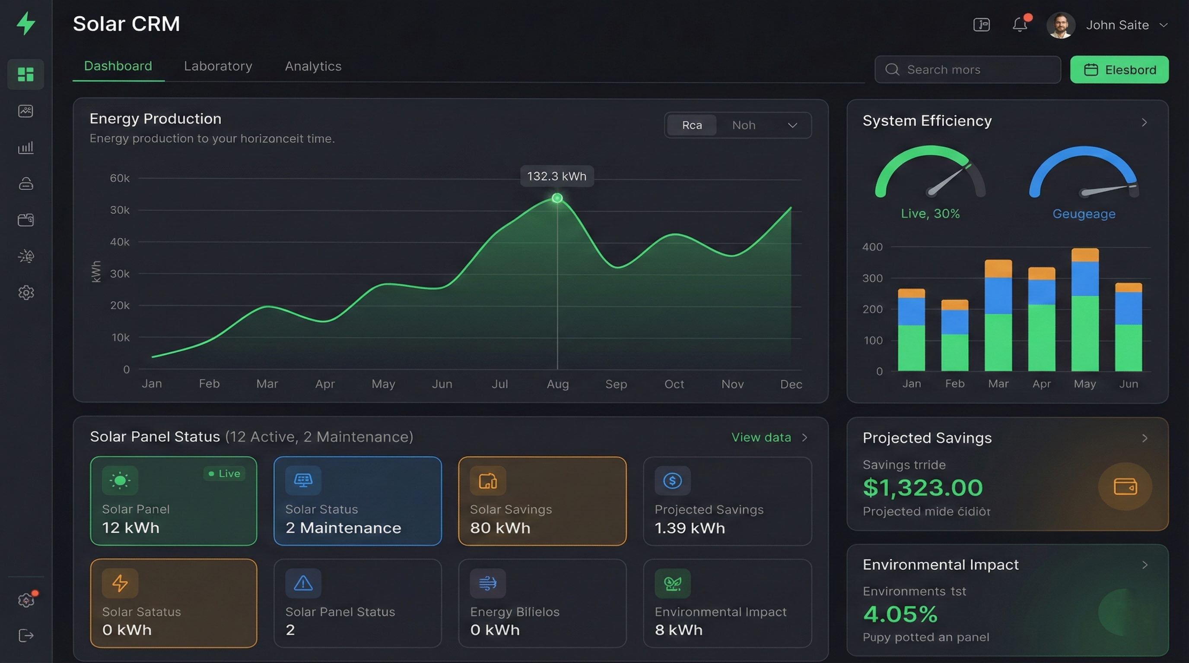This screenshot has width=1189, height=663.
Task: Open the wallet icon in the sidebar
Action: [26, 219]
